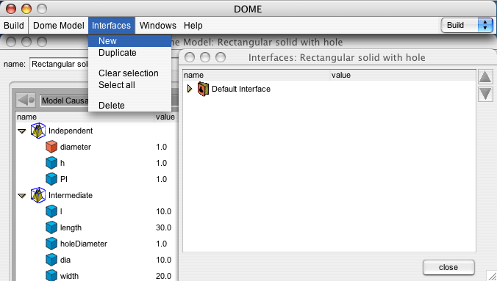Select the length row label
Screen dimensions: 497x281
click(71, 227)
